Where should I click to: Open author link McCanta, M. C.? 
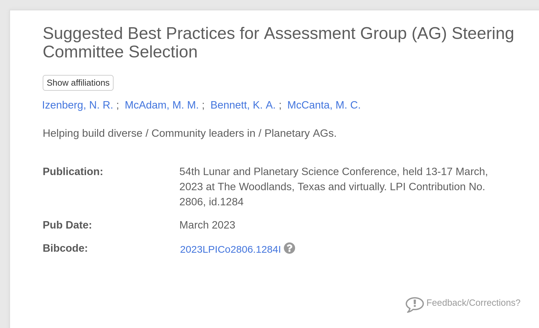click(x=324, y=105)
